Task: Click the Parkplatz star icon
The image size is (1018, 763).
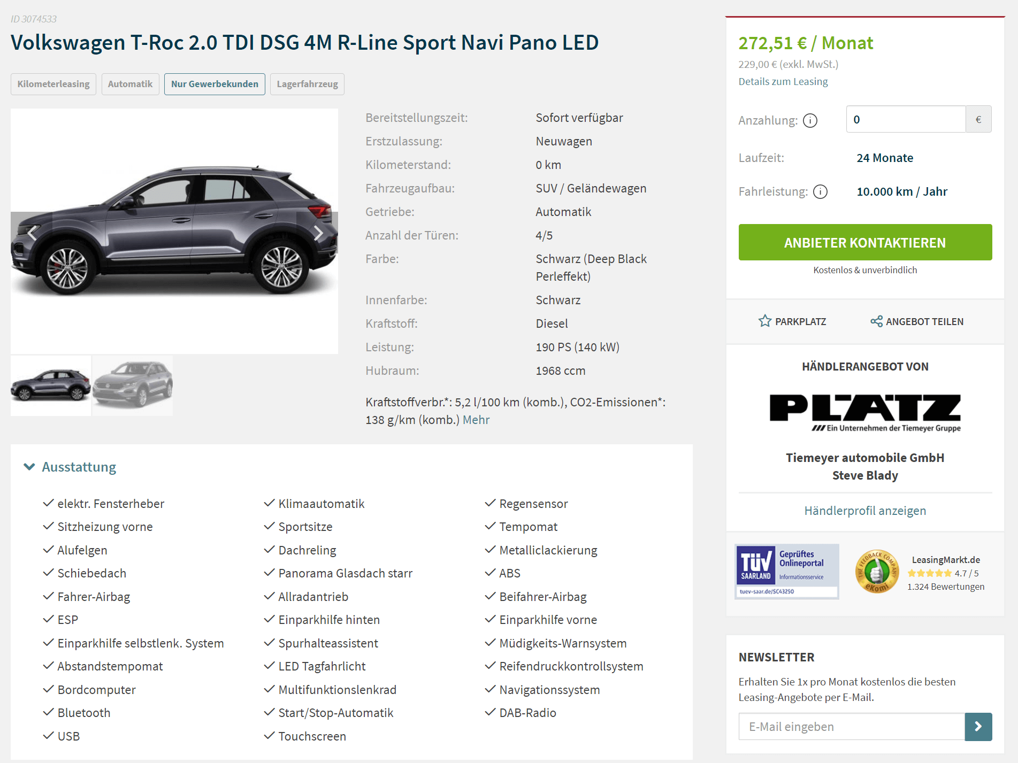Action: click(764, 321)
